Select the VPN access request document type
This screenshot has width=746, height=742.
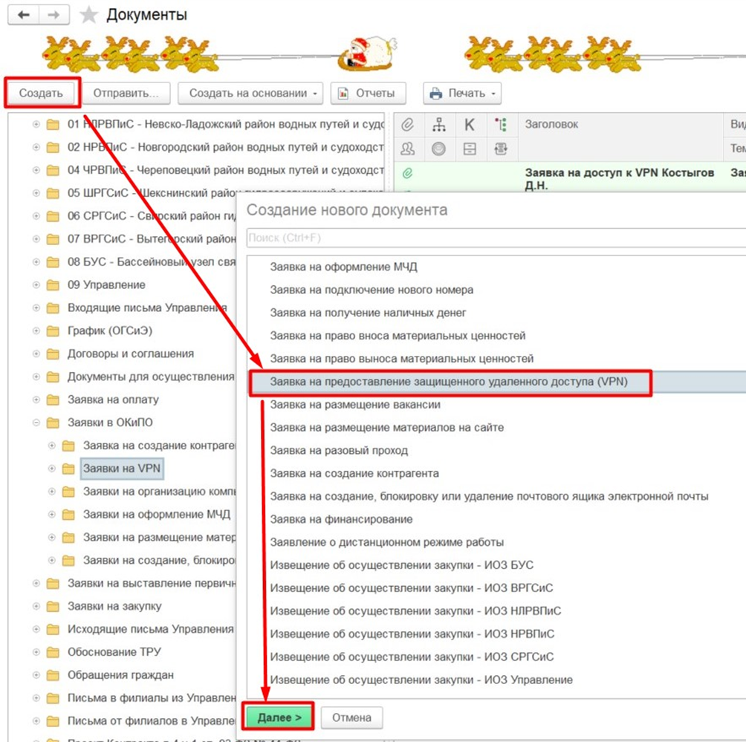pyautogui.click(x=449, y=382)
